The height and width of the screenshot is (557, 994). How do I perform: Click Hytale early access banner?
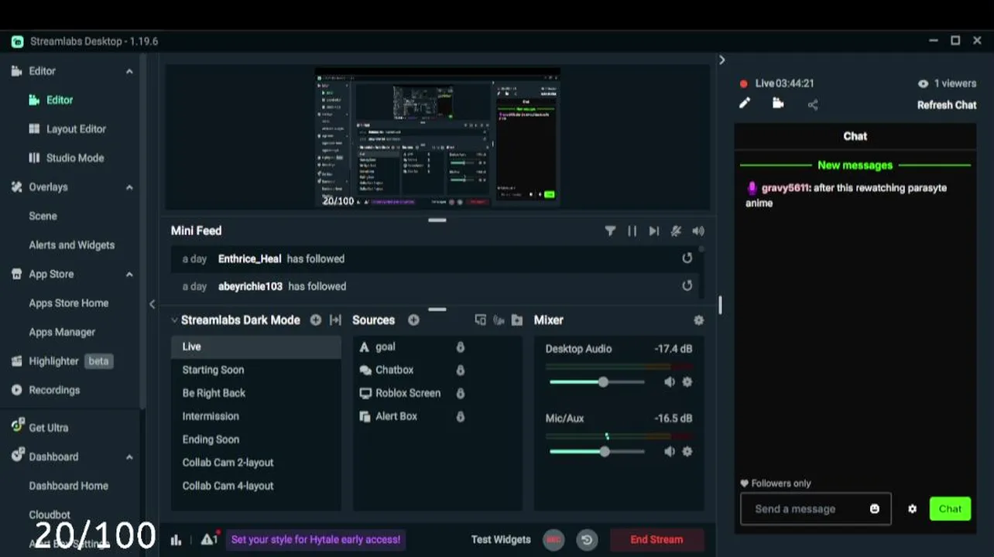coord(316,539)
